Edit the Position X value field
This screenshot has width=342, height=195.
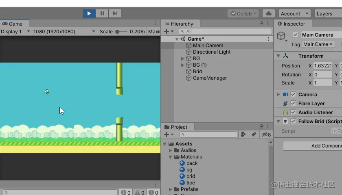point(322,66)
